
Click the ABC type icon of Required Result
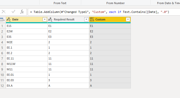(50, 19)
